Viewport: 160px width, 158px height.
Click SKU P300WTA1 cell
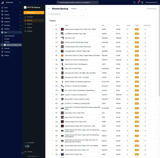(105, 42)
